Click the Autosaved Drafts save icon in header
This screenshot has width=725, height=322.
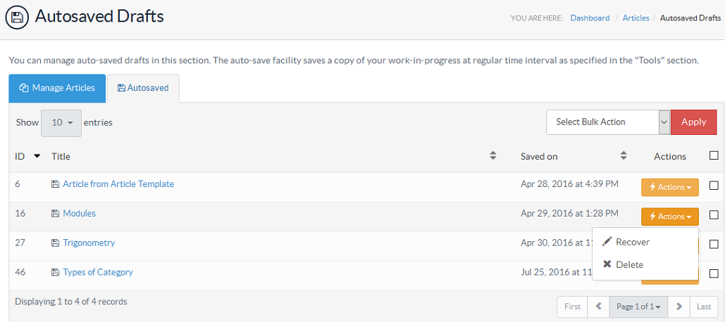tap(17, 16)
